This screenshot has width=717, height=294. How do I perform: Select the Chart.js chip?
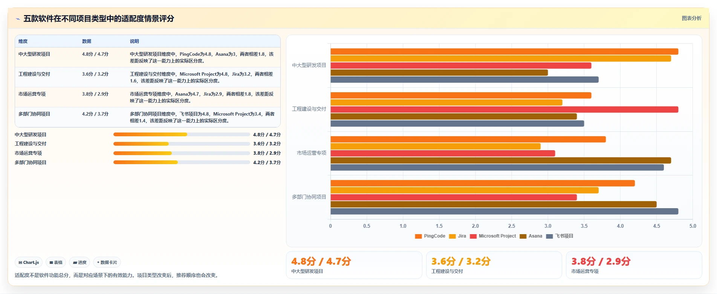pos(29,262)
